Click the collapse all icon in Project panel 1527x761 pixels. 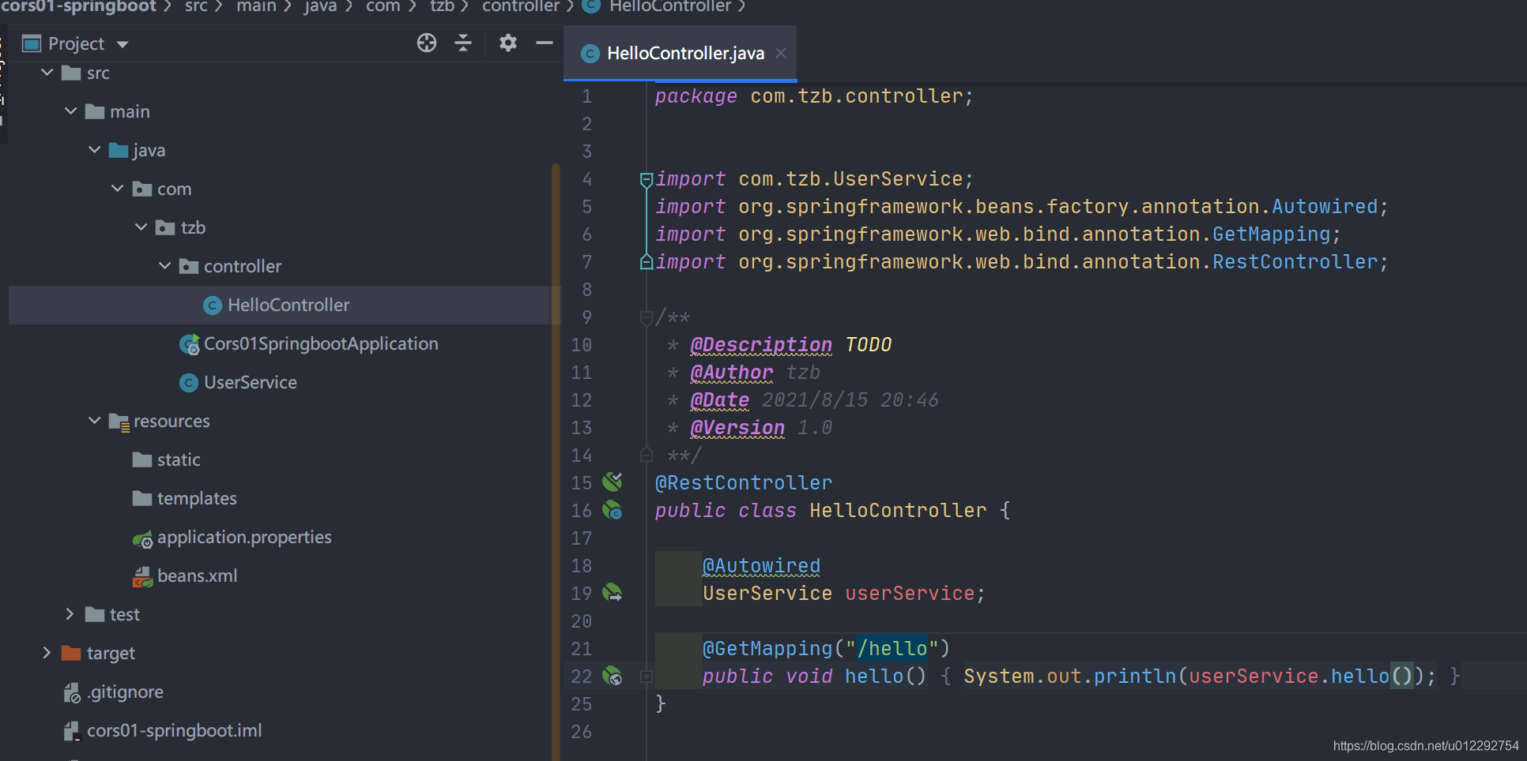point(463,43)
